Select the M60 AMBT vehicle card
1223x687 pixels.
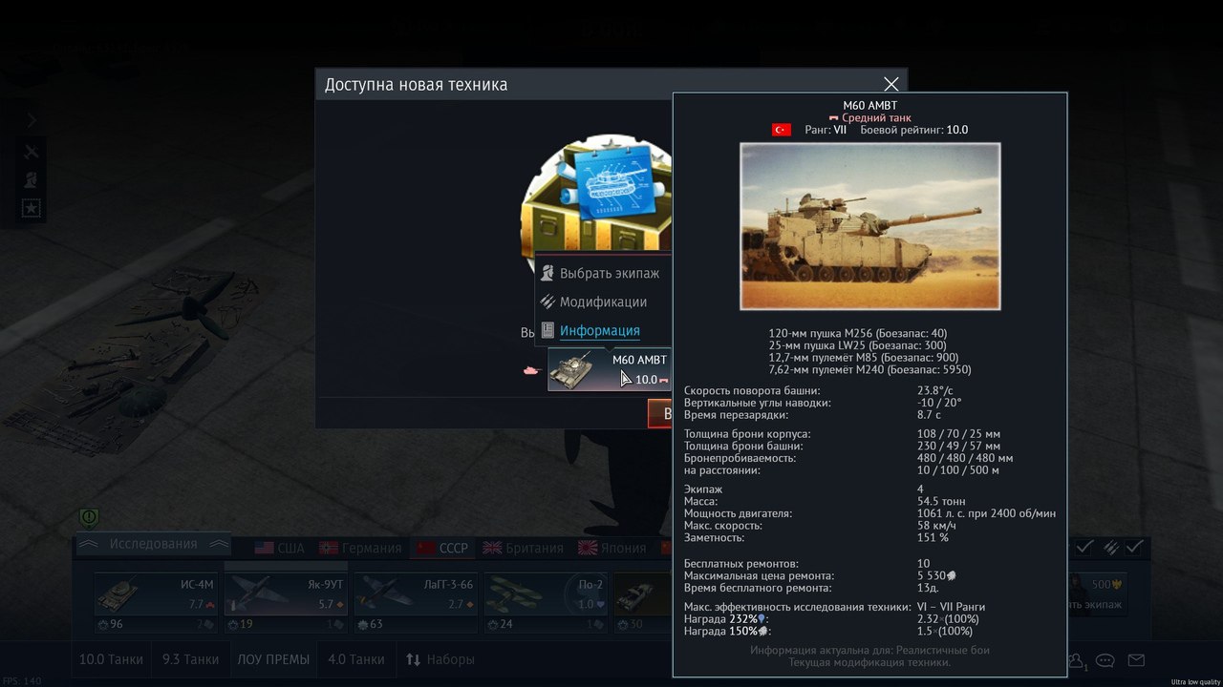point(610,369)
